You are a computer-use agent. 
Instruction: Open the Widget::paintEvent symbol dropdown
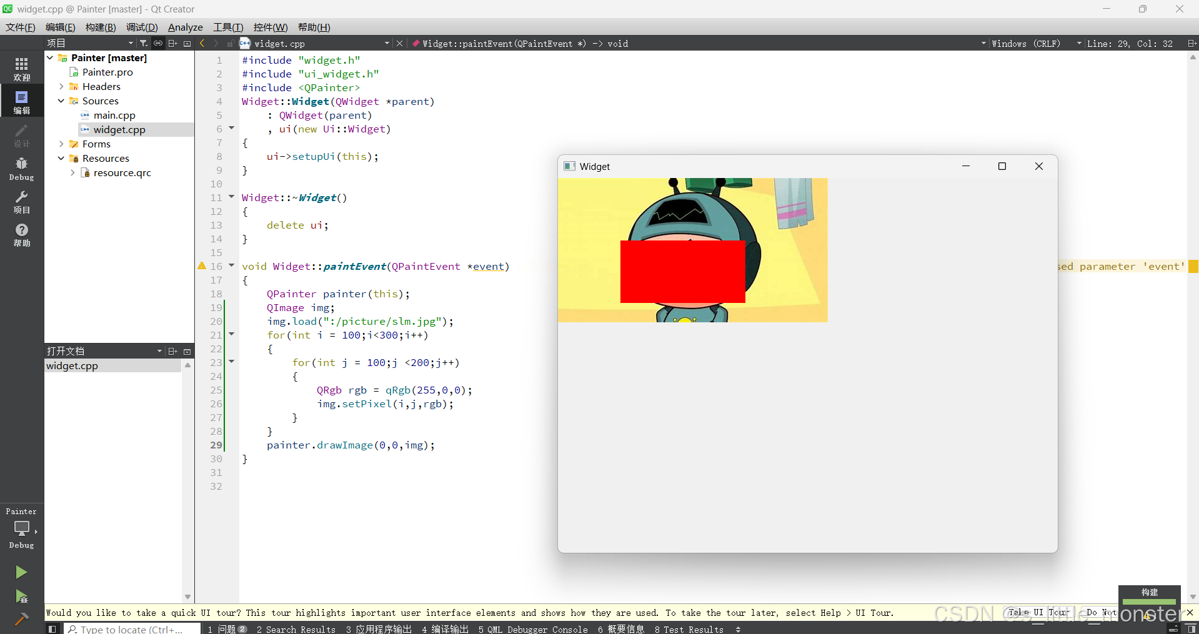coord(983,43)
